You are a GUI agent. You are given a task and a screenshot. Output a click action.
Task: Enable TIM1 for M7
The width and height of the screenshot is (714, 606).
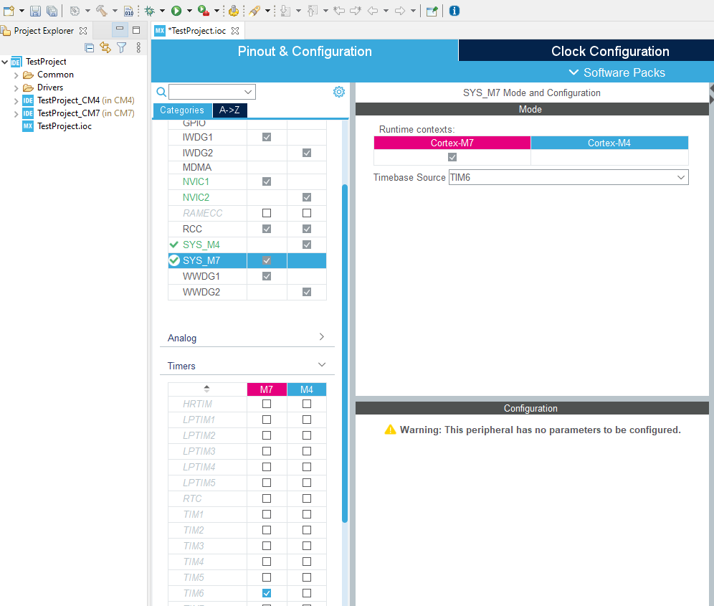coord(267,514)
